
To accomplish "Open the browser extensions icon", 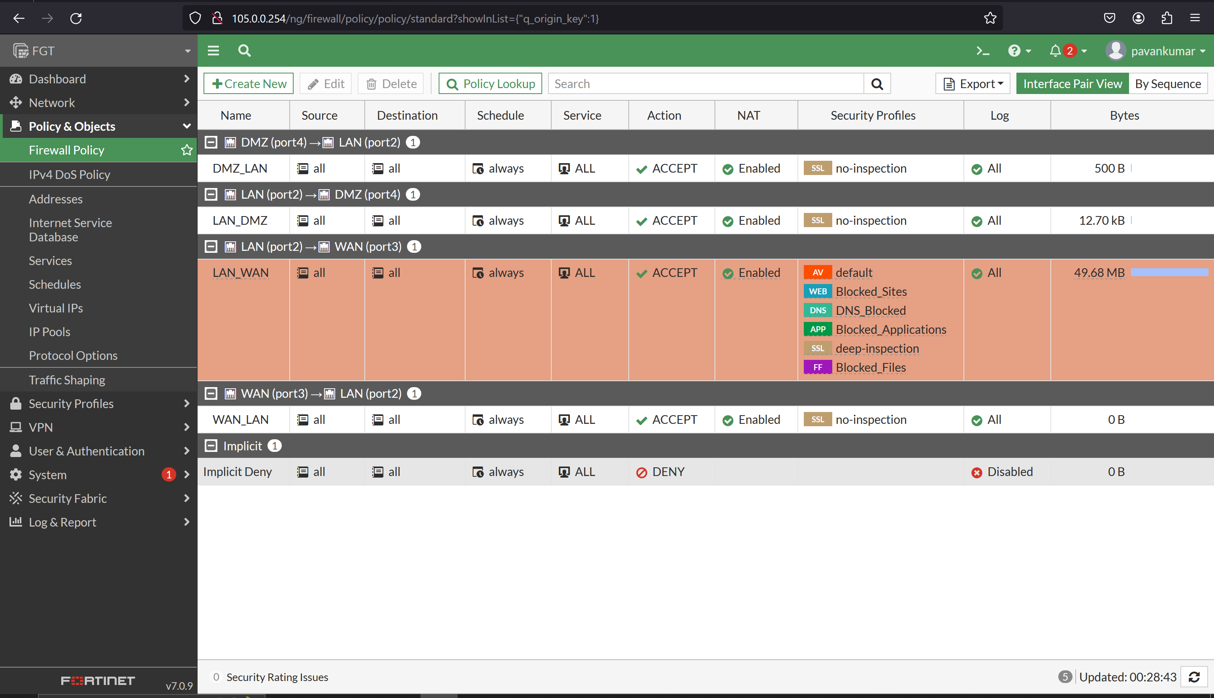I will pos(1167,18).
